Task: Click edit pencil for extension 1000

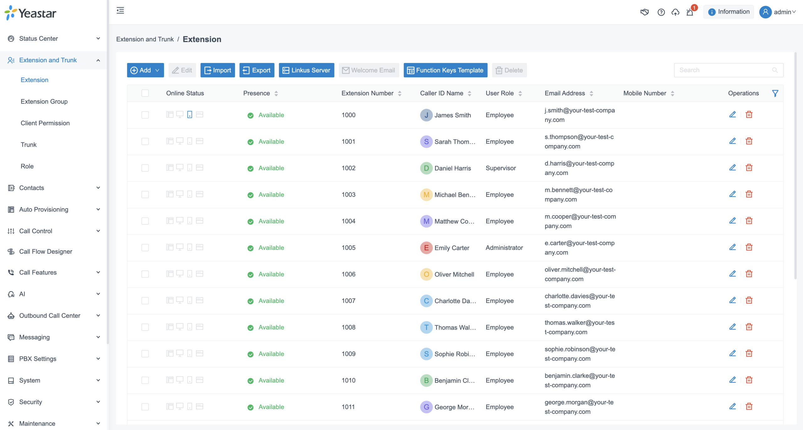Action: click(x=732, y=115)
